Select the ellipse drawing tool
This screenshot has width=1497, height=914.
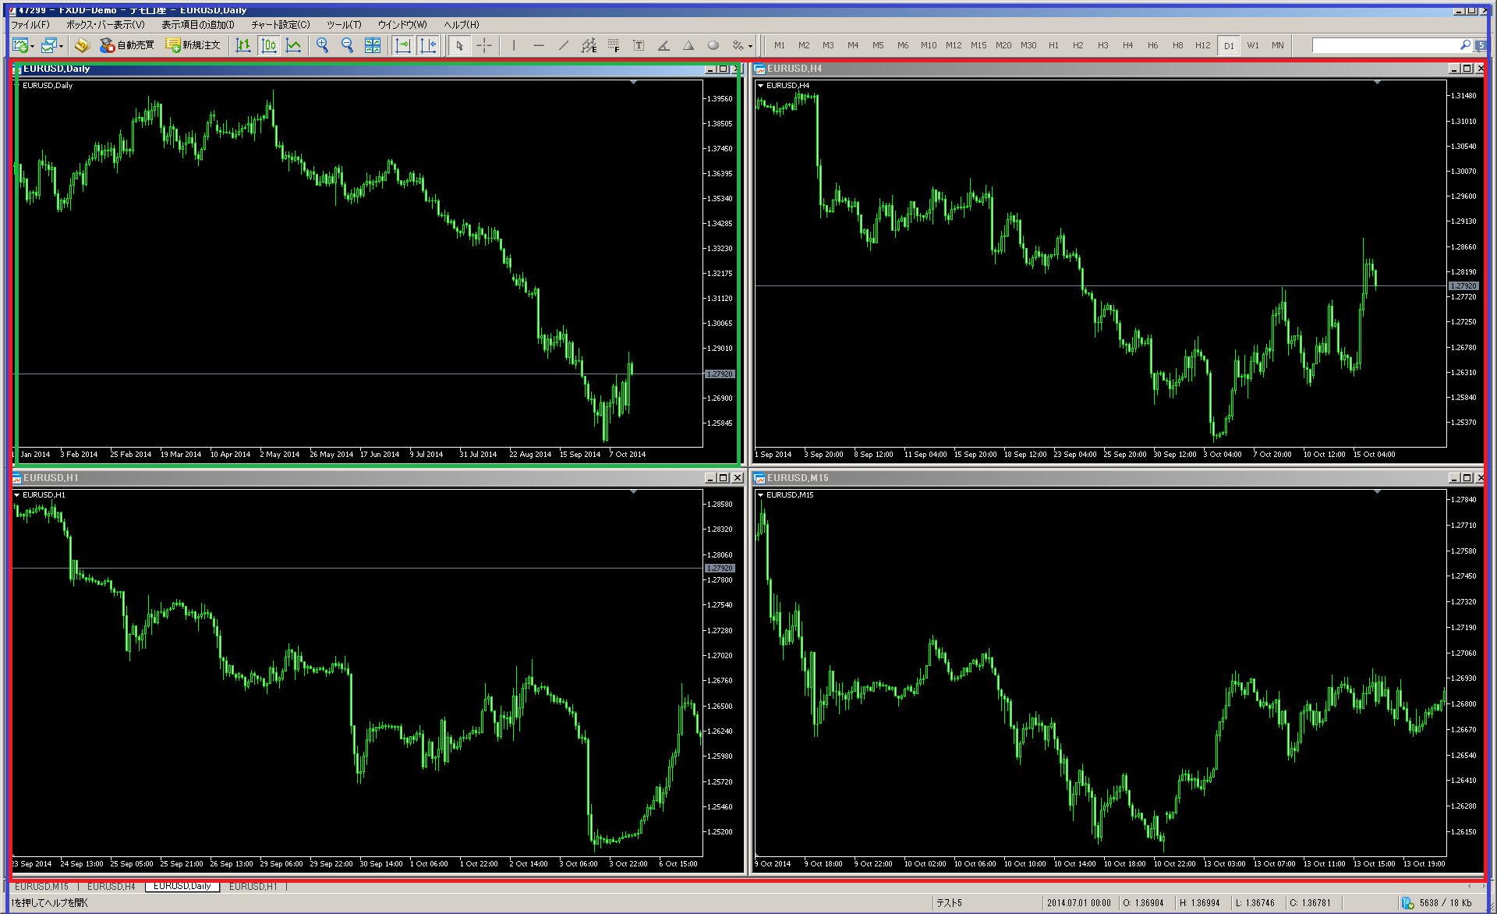tap(713, 45)
